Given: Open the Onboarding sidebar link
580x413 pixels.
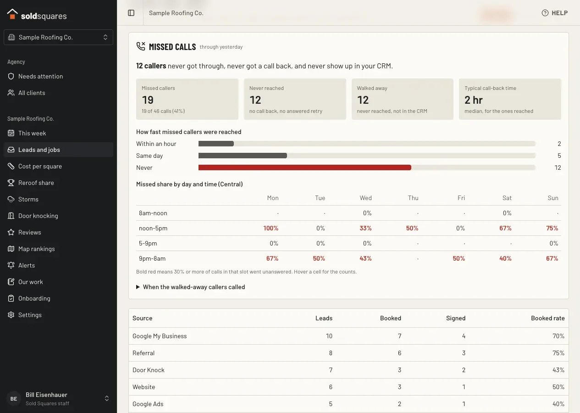Looking at the screenshot, I should (x=58, y=298).
